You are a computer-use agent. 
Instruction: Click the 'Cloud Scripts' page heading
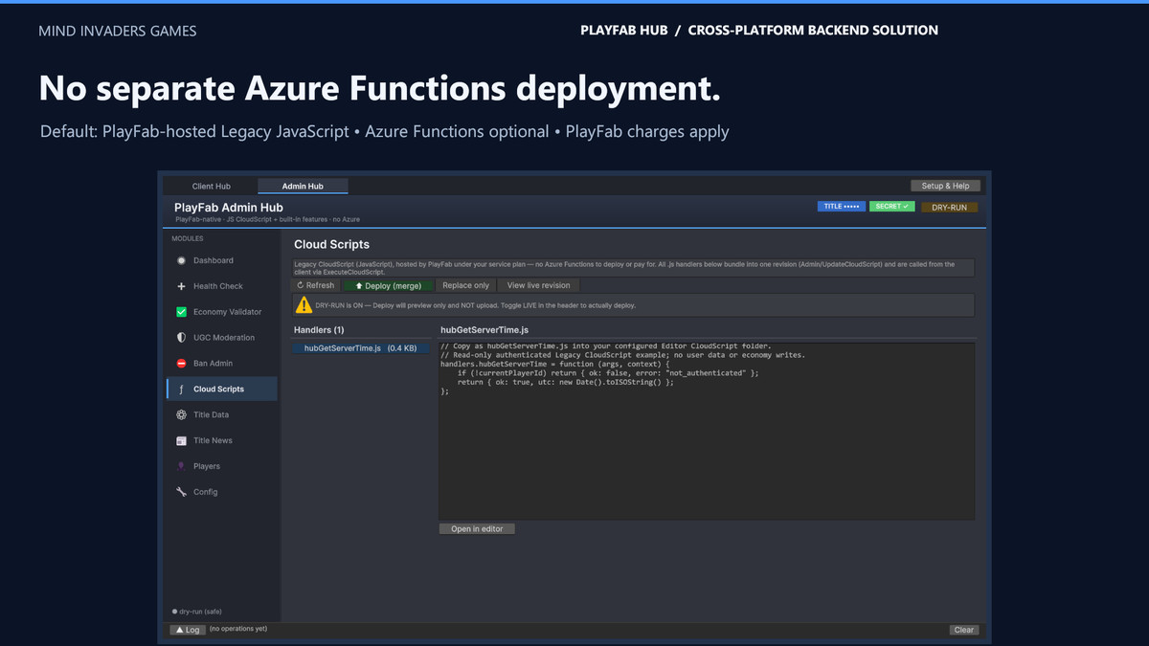[331, 245]
